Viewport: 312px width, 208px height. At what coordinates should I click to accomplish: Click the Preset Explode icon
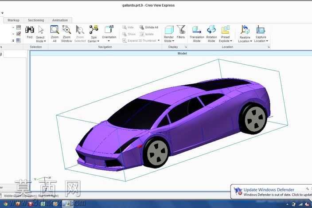226,30
